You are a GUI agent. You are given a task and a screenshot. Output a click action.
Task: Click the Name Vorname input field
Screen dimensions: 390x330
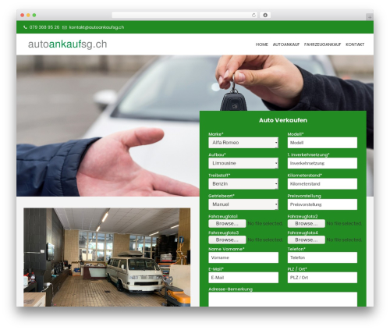pyautogui.click(x=243, y=257)
